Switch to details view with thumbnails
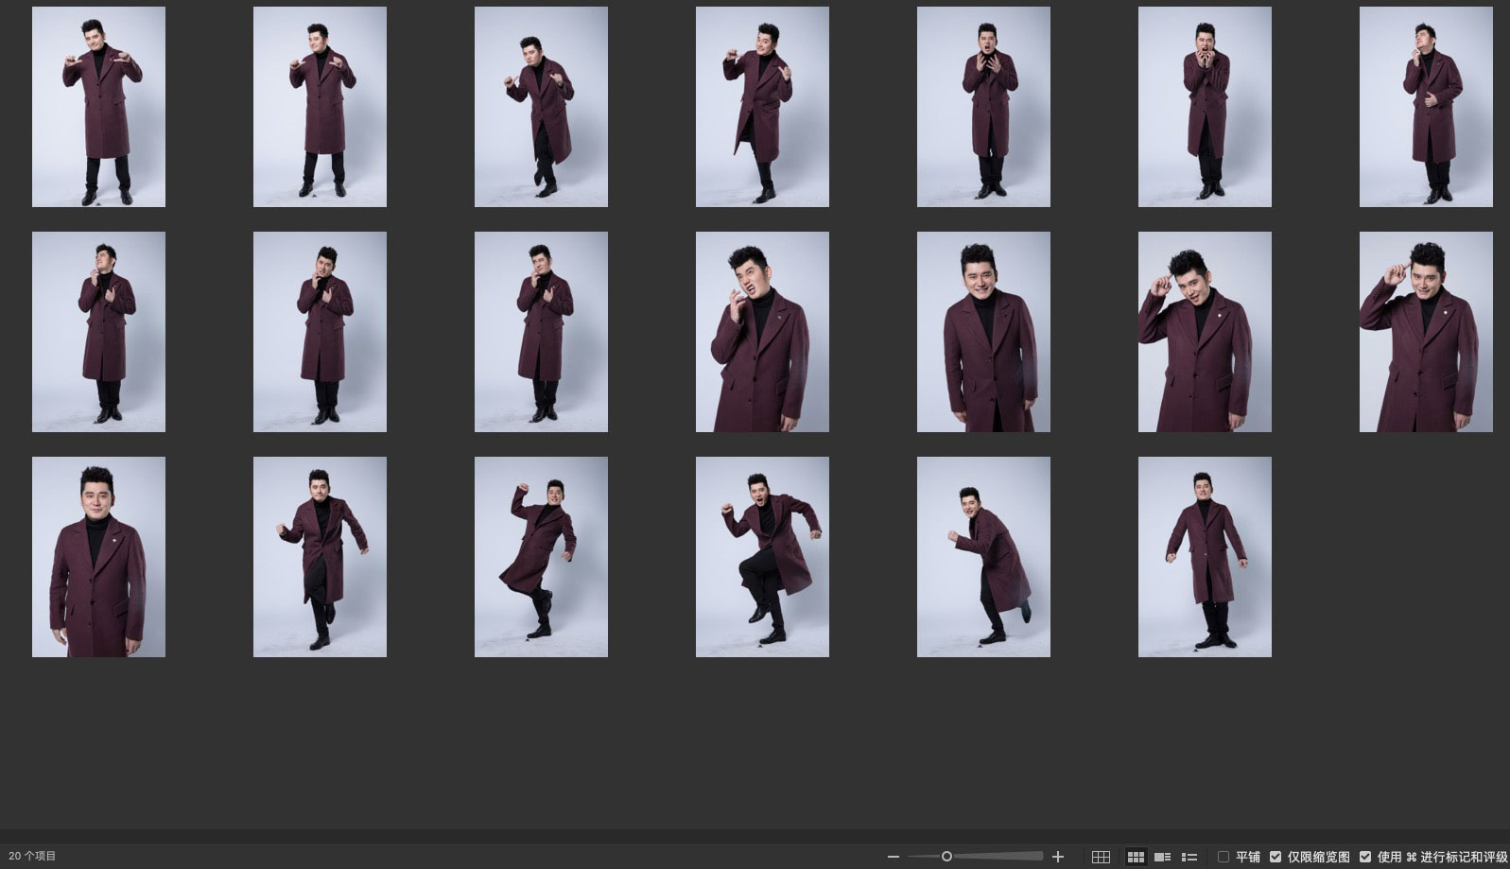The image size is (1510, 869). pos(1163,857)
